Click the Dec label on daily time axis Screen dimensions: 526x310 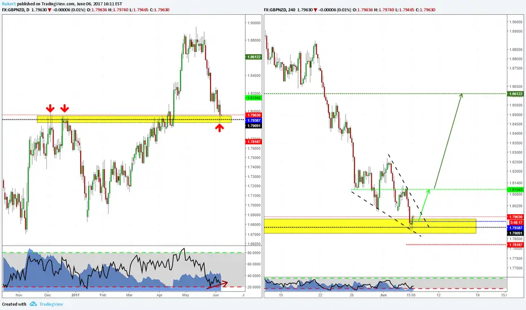47,295
